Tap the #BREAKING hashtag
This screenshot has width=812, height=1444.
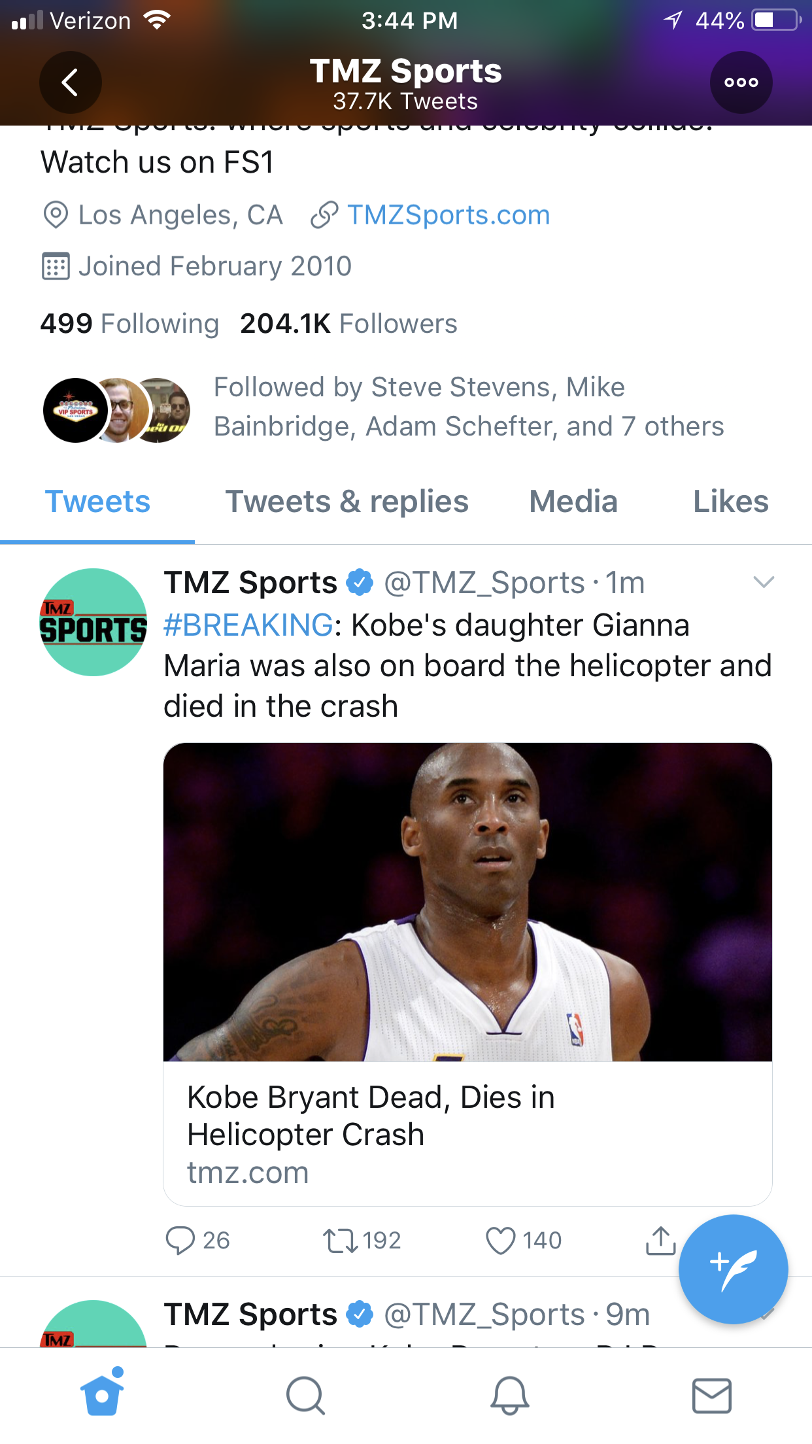[248, 625]
